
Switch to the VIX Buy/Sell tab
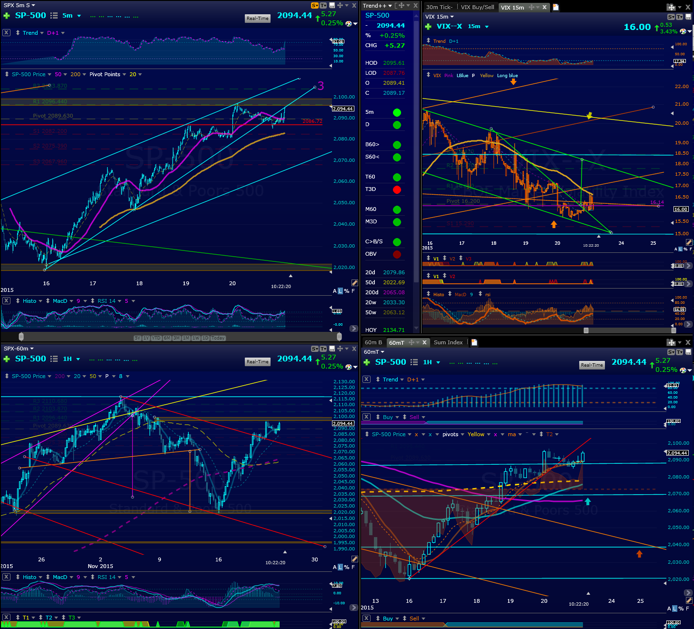477,7
